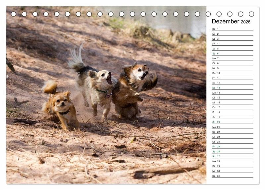Select the row 'Do 24'
Viewport: 265px width, 190px height.
[x=233, y=141]
